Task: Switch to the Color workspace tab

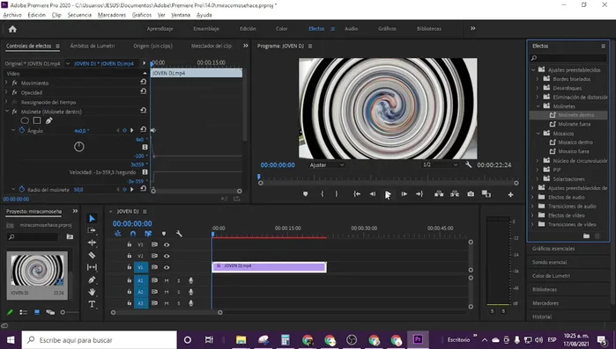Action: 281,29
